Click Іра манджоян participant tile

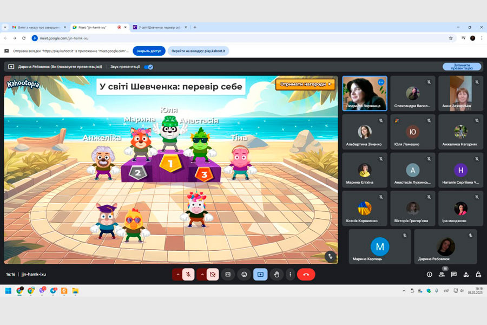460,209
